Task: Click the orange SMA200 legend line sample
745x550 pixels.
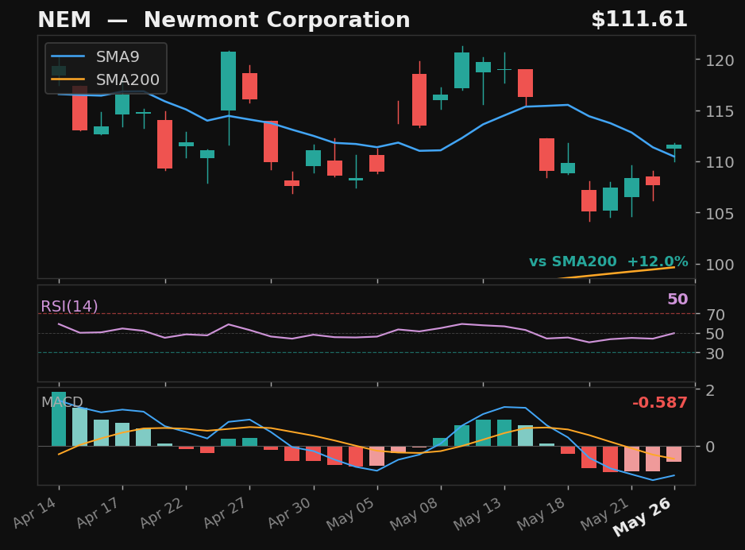Action: pyautogui.click(x=68, y=79)
